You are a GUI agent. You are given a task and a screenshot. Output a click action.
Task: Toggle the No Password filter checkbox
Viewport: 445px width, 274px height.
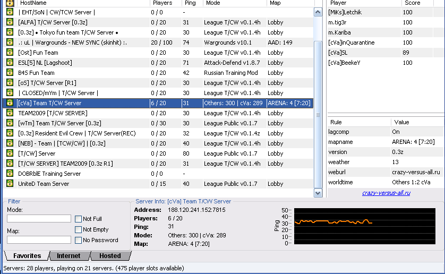[x=79, y=240]
